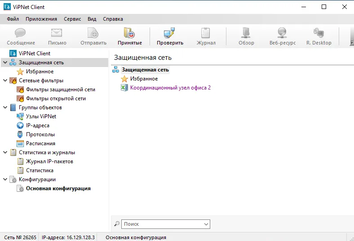The width and height of the screenshot is (354, 241).
Task: Click the R. Desktop toolbar icon
Action: (319, 33)
